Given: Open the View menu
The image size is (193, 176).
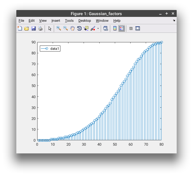Looking at the screenshot, I should (x=43, y=21).
